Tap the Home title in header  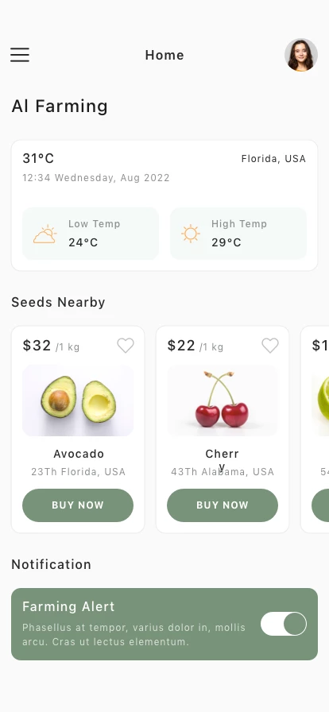164,55
